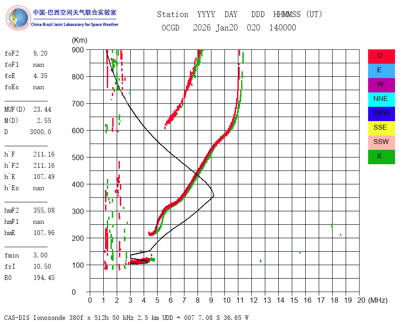Click the 20 tick on frequency axis
This screenshot has height=323, width=404.
[361, 300]
